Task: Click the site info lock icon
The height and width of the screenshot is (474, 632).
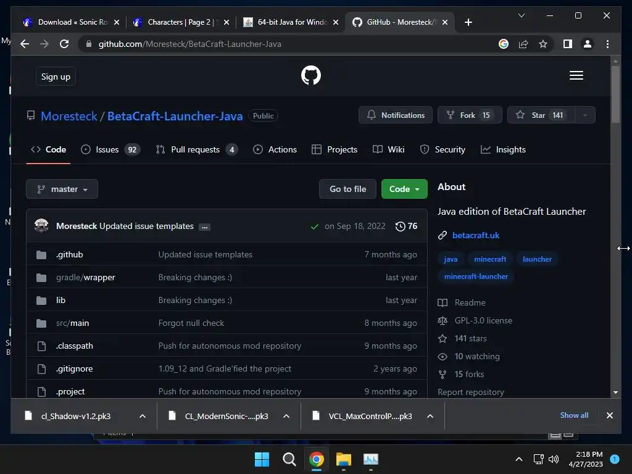Action: click(x=89, y=44)
